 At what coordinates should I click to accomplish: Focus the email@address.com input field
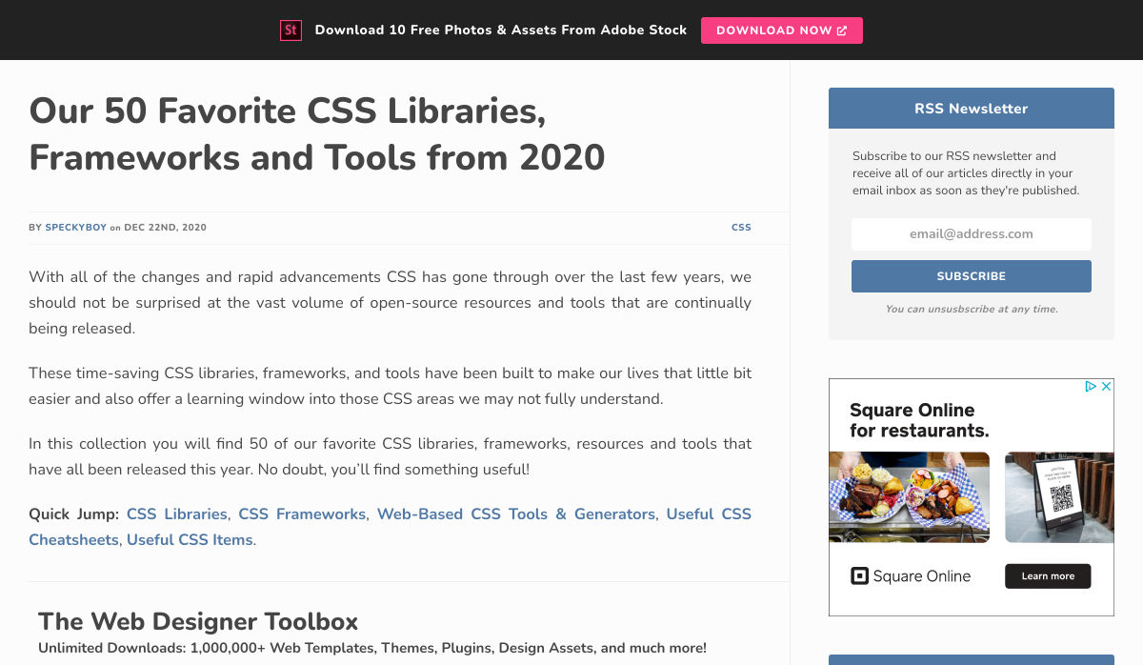pos(971,234)
